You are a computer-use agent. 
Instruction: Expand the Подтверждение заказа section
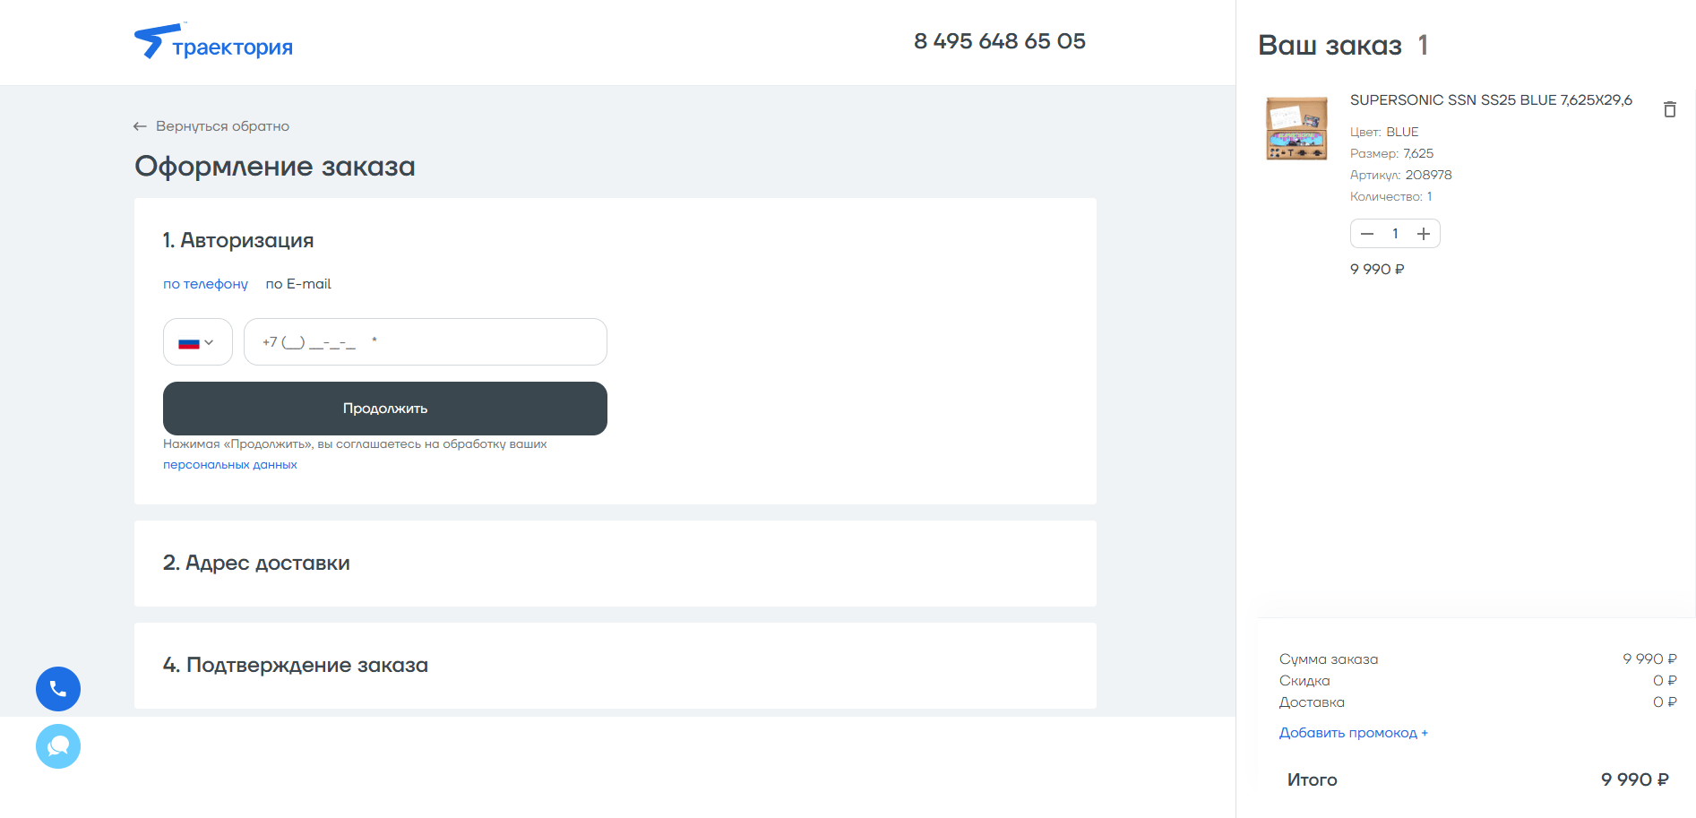tap(296, 666)
